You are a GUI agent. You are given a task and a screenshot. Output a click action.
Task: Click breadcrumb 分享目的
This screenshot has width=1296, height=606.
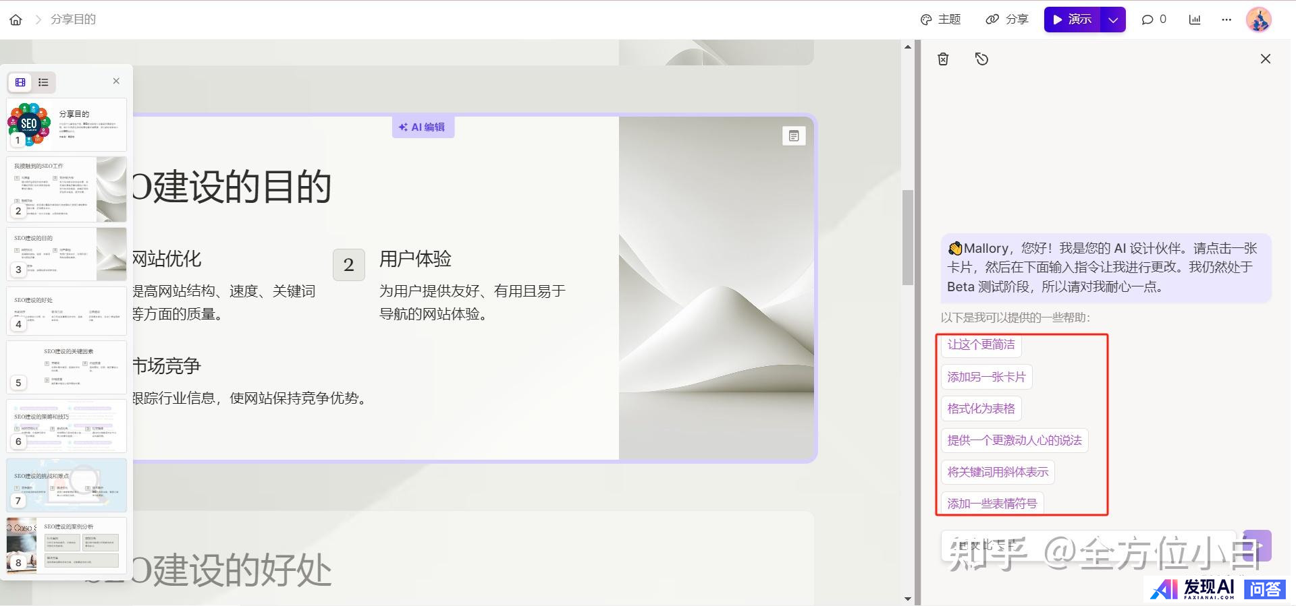74,20
